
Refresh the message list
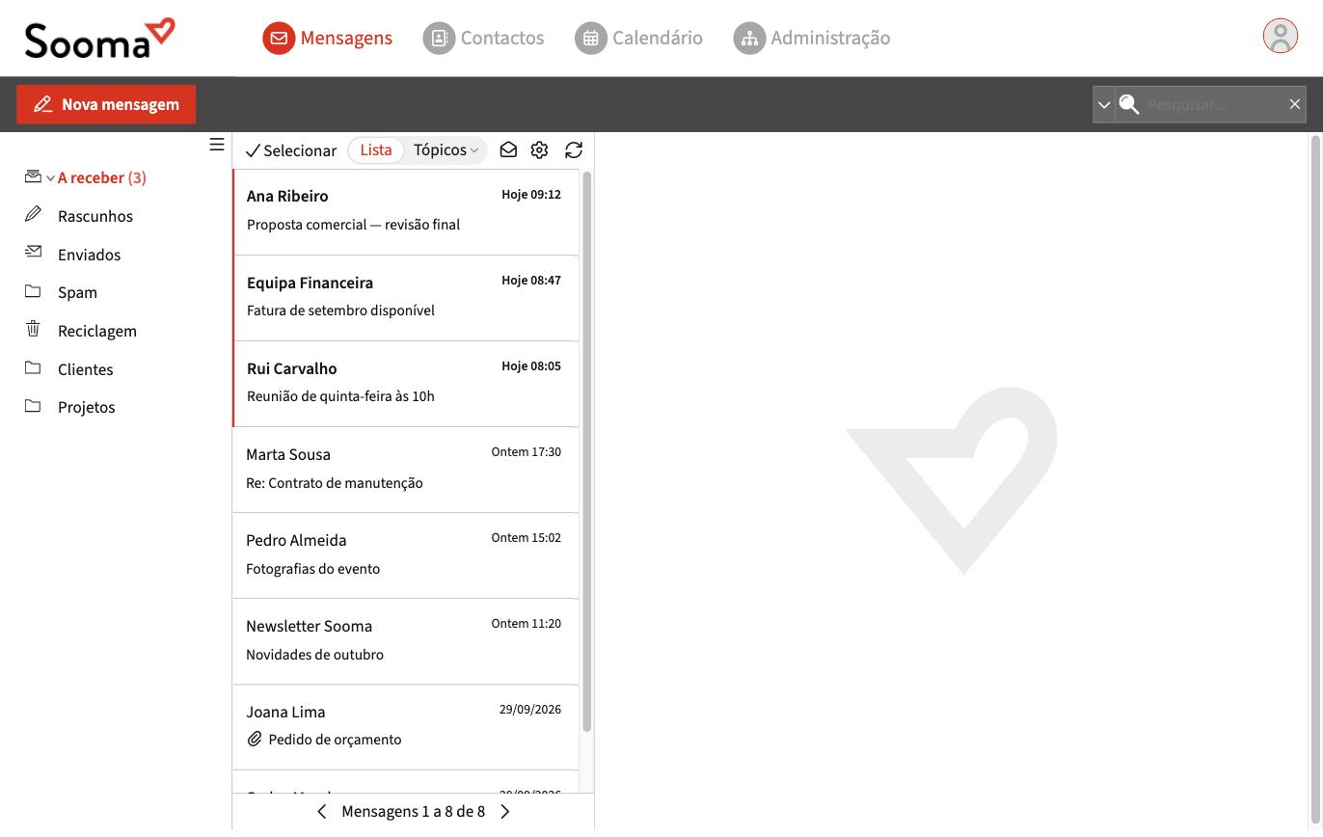[574, 149]
